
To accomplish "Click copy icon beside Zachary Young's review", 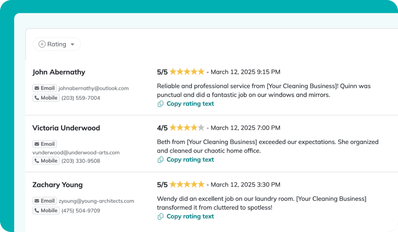I will click(x=161, y=216).
